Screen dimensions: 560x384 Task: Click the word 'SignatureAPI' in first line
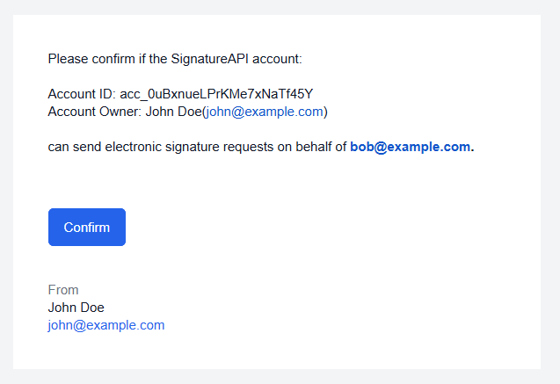coord(209,59)
